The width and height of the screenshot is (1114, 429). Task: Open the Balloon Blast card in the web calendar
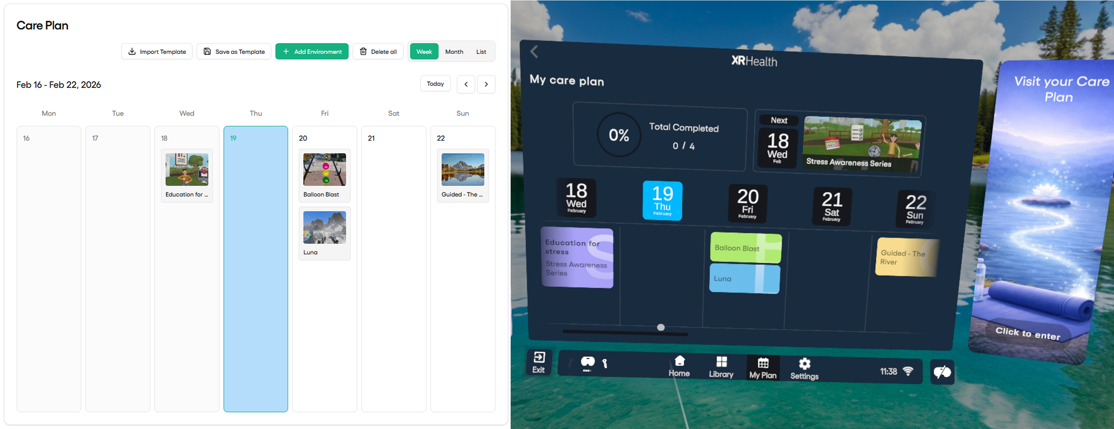[x=325, y=176]
